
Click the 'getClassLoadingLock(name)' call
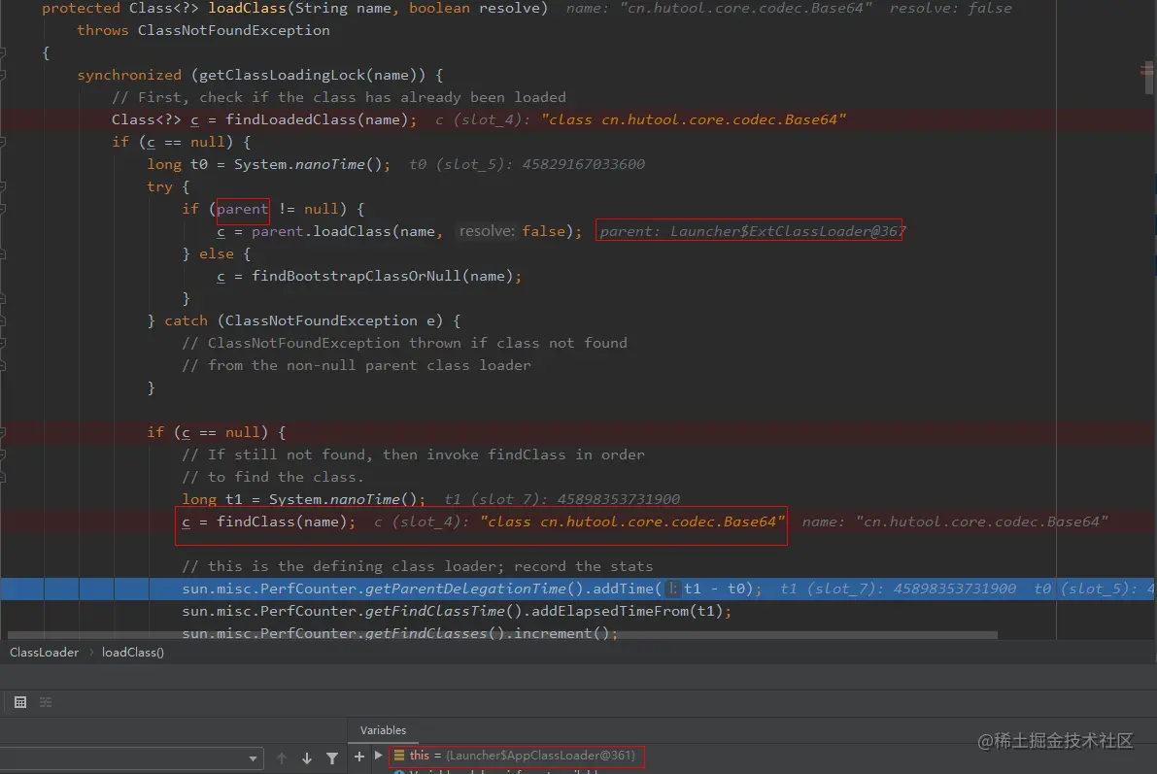[312, 75]
